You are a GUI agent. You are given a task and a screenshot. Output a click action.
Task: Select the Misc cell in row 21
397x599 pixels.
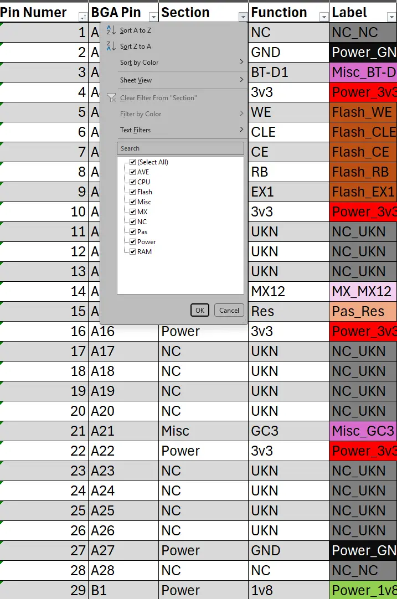tap(203, 431)
